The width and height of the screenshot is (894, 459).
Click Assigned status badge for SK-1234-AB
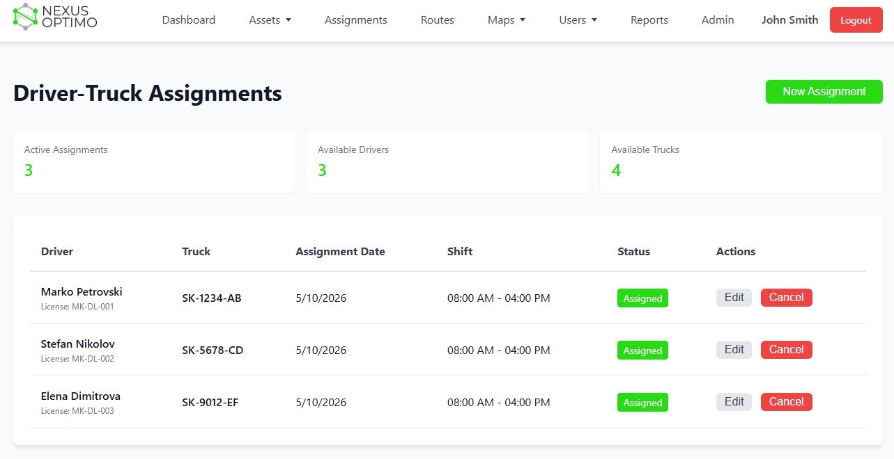(x=642, y=298)
